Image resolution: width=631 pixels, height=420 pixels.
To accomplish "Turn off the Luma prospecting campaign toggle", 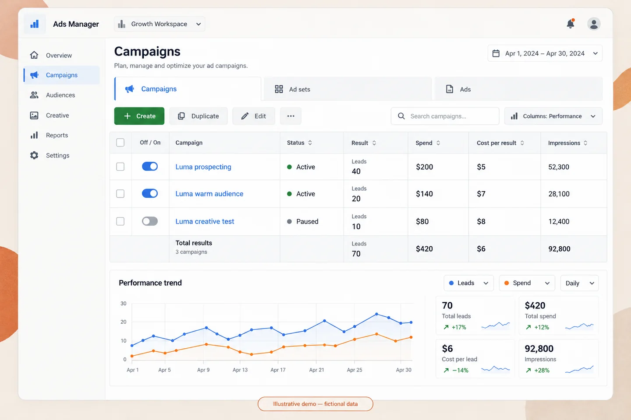I will coord(150,166).
